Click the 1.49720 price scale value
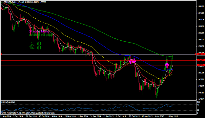The height and width of the screenshot is (118, 205). pos(201,79)
